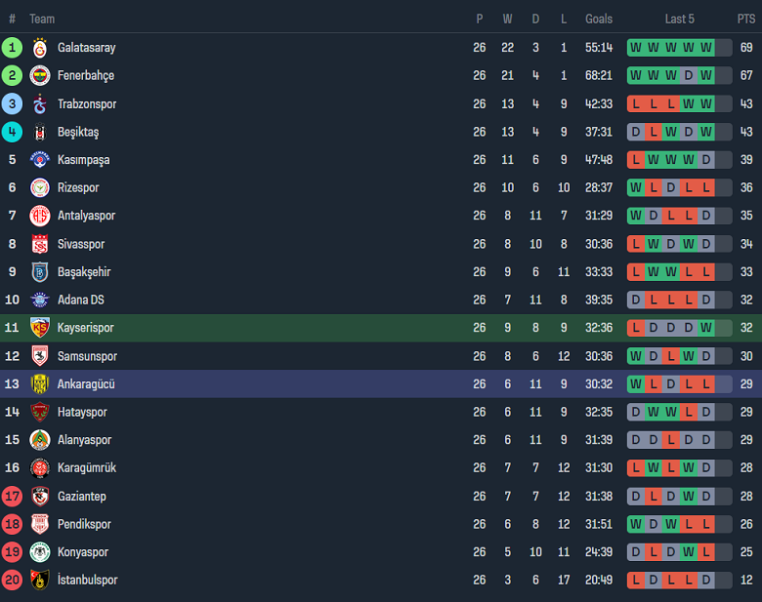Click Galatasaray's green position 1 badge
Viewport: 762px width, 602px height.
coord(12,48)
